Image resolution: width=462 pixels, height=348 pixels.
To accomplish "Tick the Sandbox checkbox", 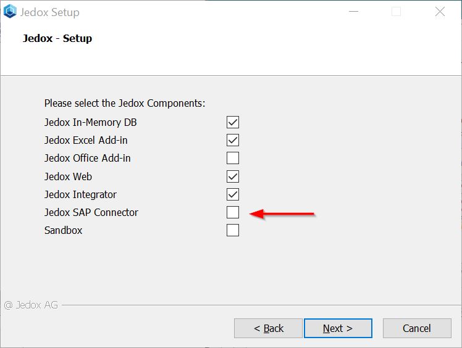I will 232,230.
